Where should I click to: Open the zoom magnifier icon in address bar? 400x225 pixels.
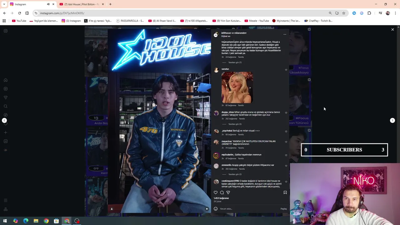coord(330,13)
